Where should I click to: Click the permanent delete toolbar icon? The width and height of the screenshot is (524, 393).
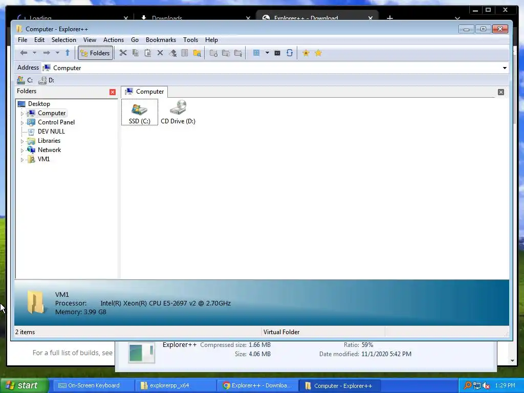point(172,53)
